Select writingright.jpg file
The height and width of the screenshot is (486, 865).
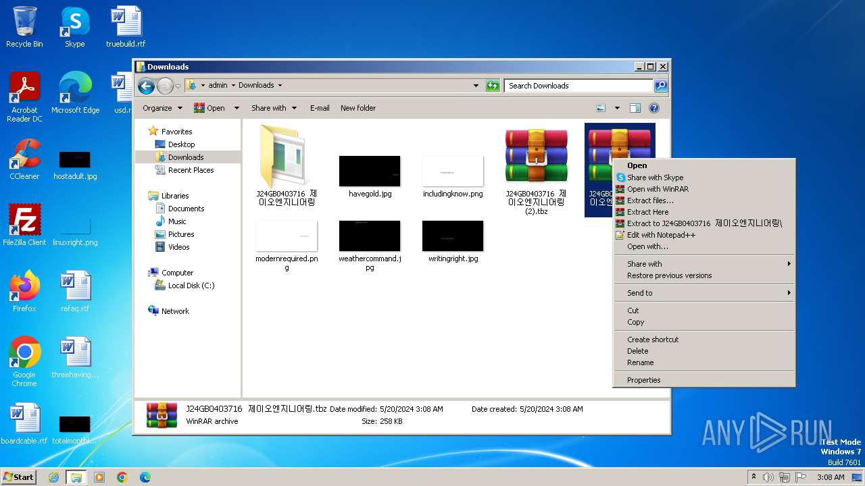pyautogui.click(x=453, y=242)
